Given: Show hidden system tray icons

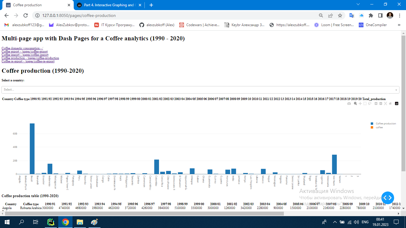Looking at the screenshot, I should (335, 222).
